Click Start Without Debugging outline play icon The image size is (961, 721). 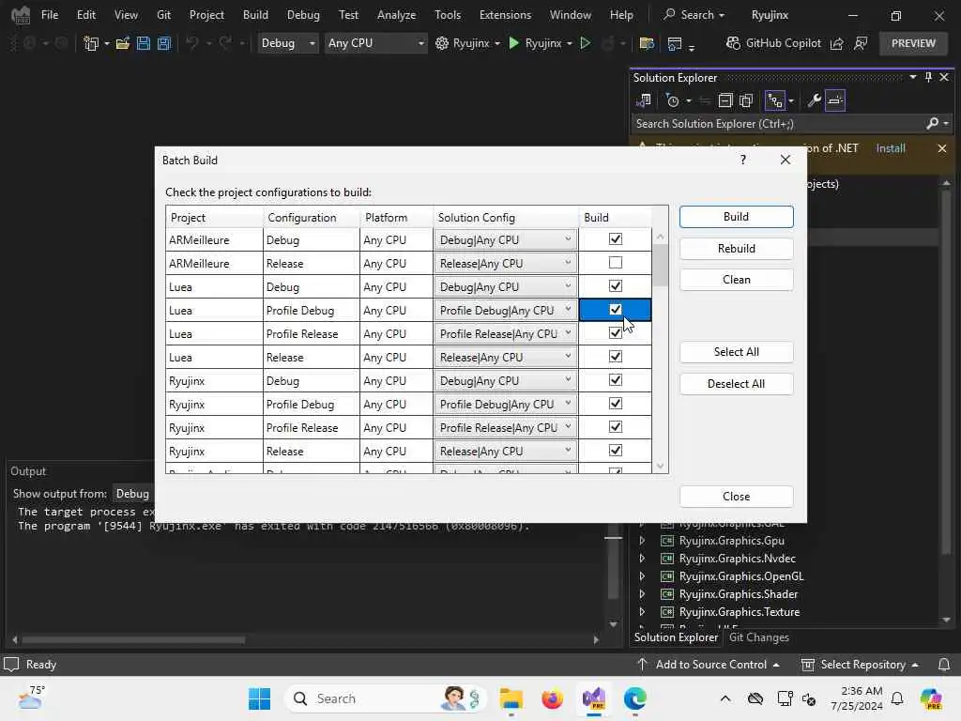click(x=586, y=43)
